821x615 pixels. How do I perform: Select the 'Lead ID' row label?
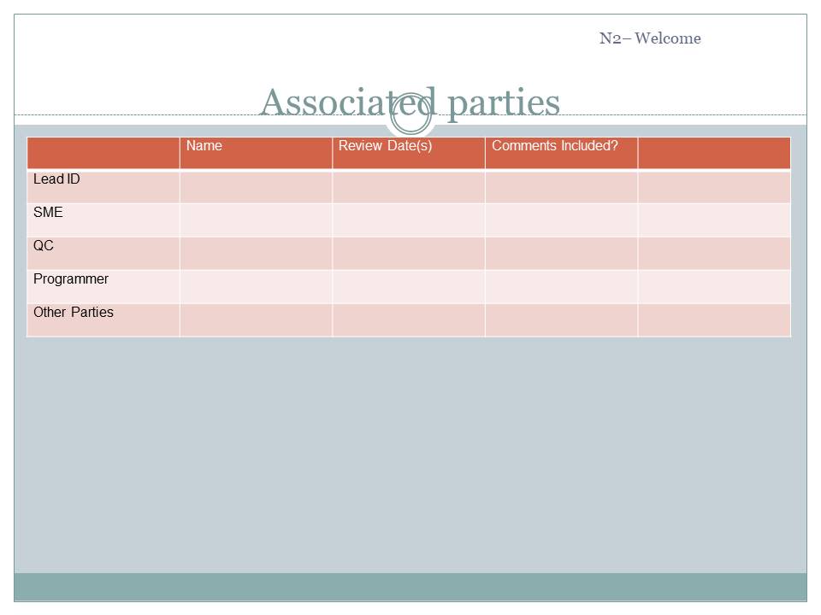coord(56,179)
